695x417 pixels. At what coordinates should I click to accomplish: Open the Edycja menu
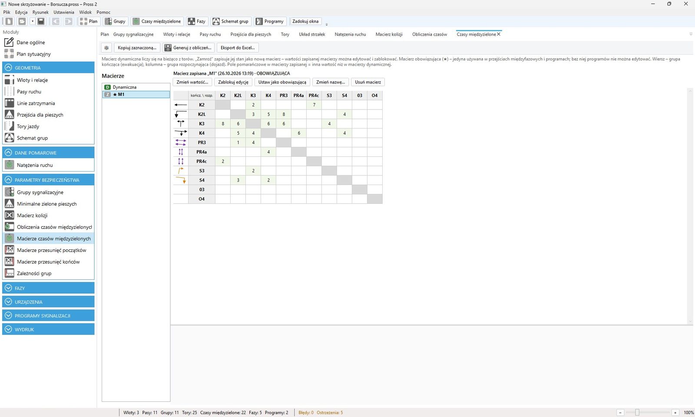point(21,12)
